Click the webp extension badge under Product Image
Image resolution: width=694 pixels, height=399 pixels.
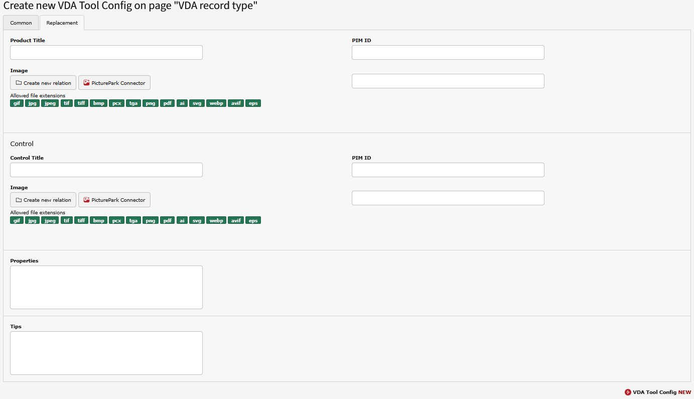[x=216, y=103]
